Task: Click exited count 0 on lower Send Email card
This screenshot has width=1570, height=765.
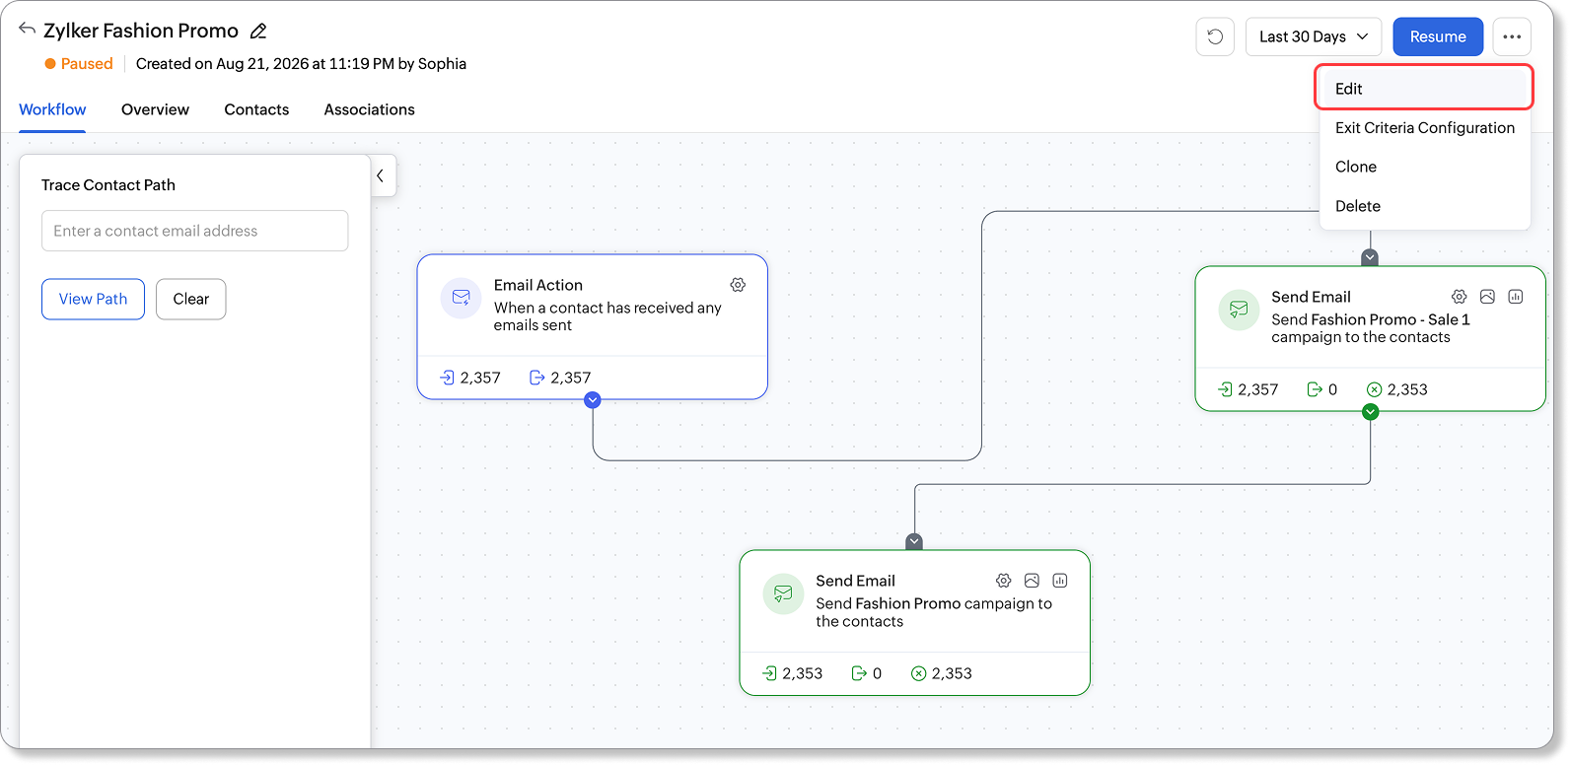Action: click(x=867, y=673)
